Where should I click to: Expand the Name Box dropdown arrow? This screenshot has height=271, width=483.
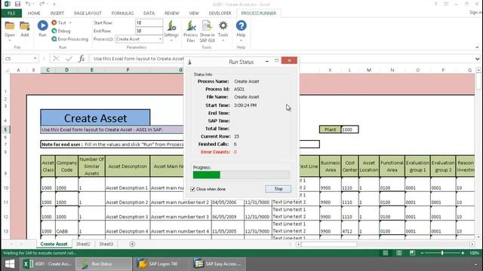point(35,59)
